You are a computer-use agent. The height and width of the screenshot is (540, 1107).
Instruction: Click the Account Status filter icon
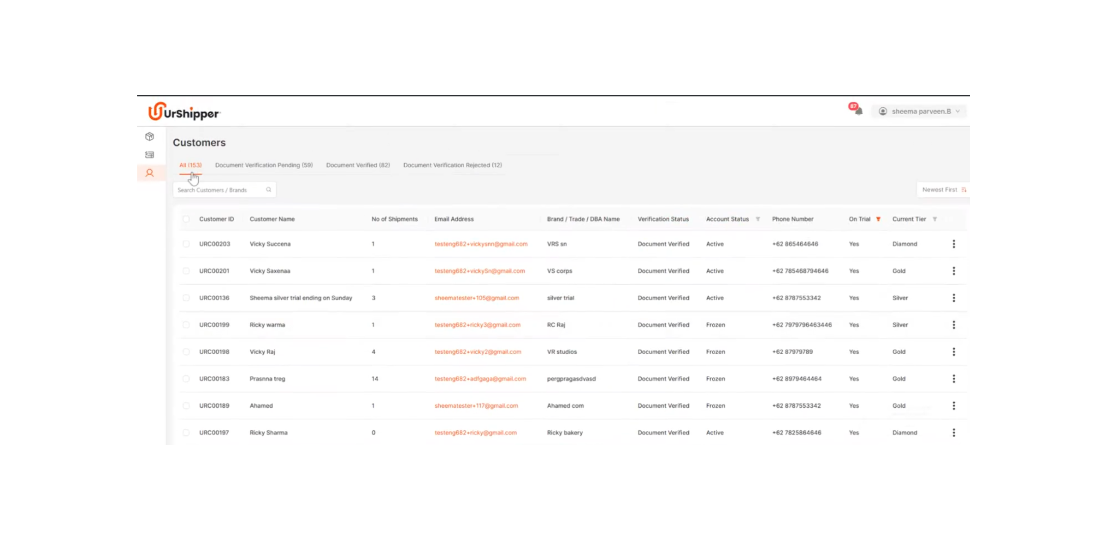(758, 219)
